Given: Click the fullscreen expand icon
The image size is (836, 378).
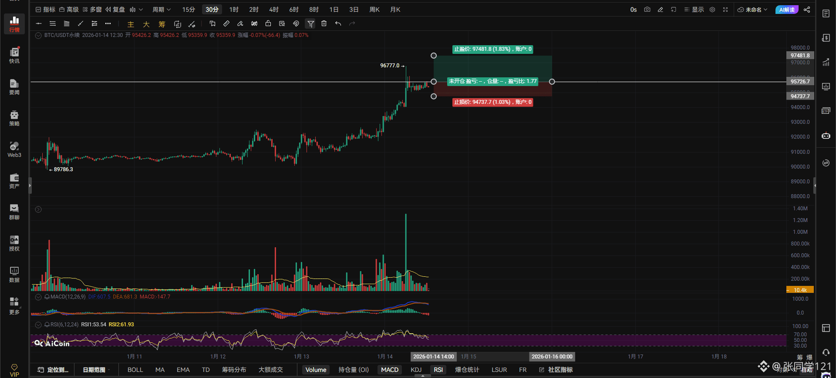Looking at the screenshot, I should click(725, 10).
